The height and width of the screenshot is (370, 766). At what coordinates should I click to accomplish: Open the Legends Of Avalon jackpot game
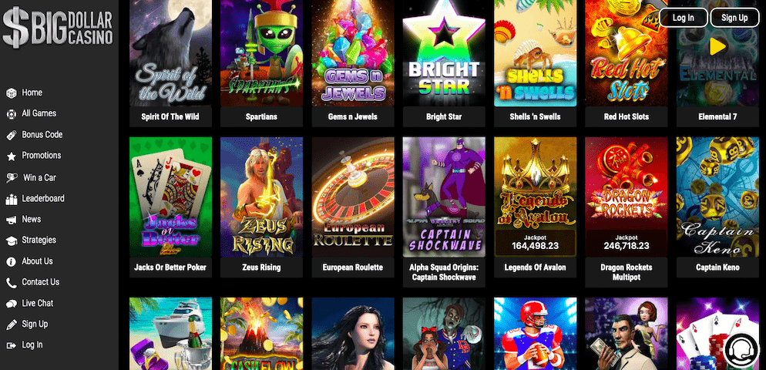535,197
